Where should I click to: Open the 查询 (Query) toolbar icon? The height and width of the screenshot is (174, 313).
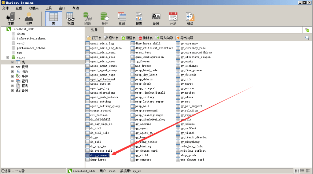click(122, 18)
